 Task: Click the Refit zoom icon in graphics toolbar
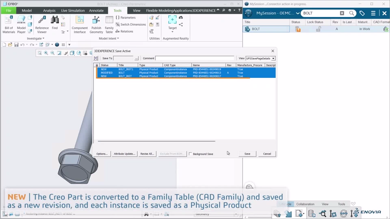pos(39,53)
